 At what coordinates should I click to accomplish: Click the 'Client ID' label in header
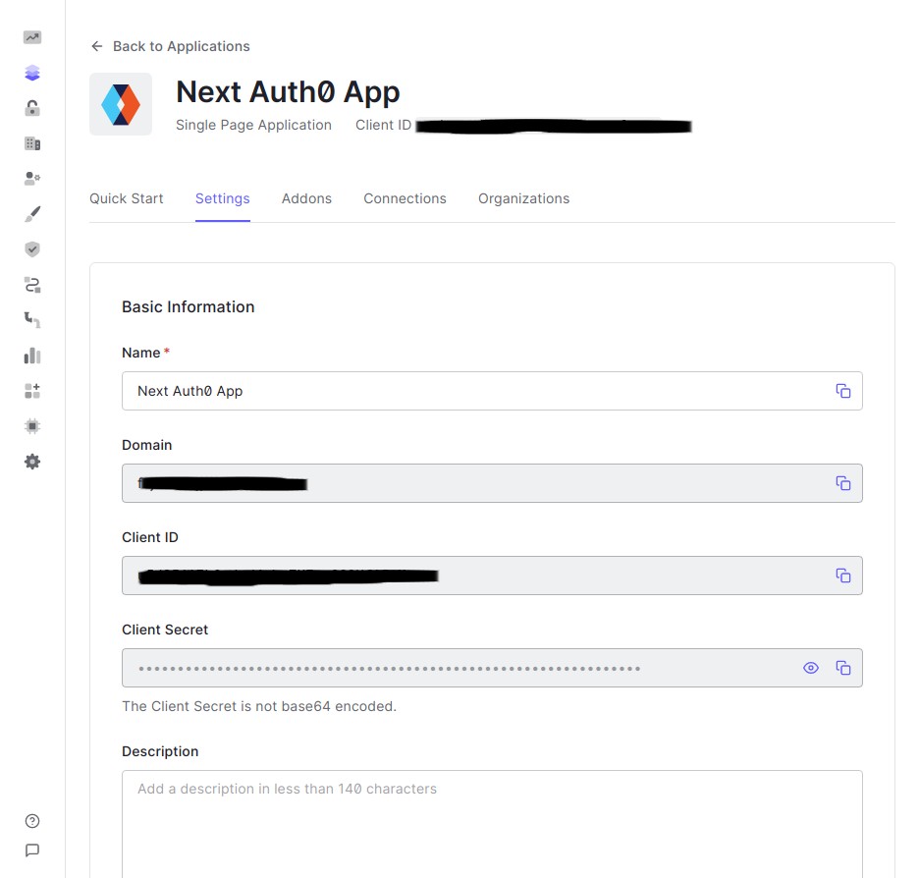383,125
